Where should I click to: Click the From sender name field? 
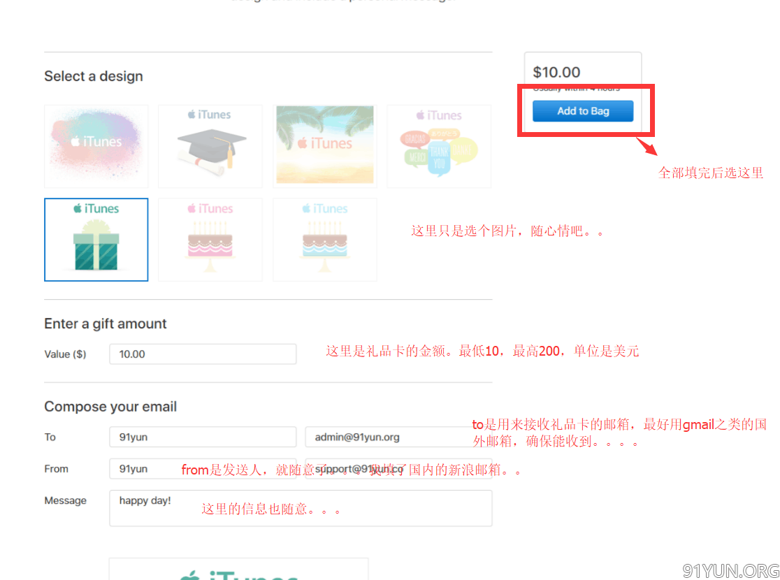tap(203, 469)
